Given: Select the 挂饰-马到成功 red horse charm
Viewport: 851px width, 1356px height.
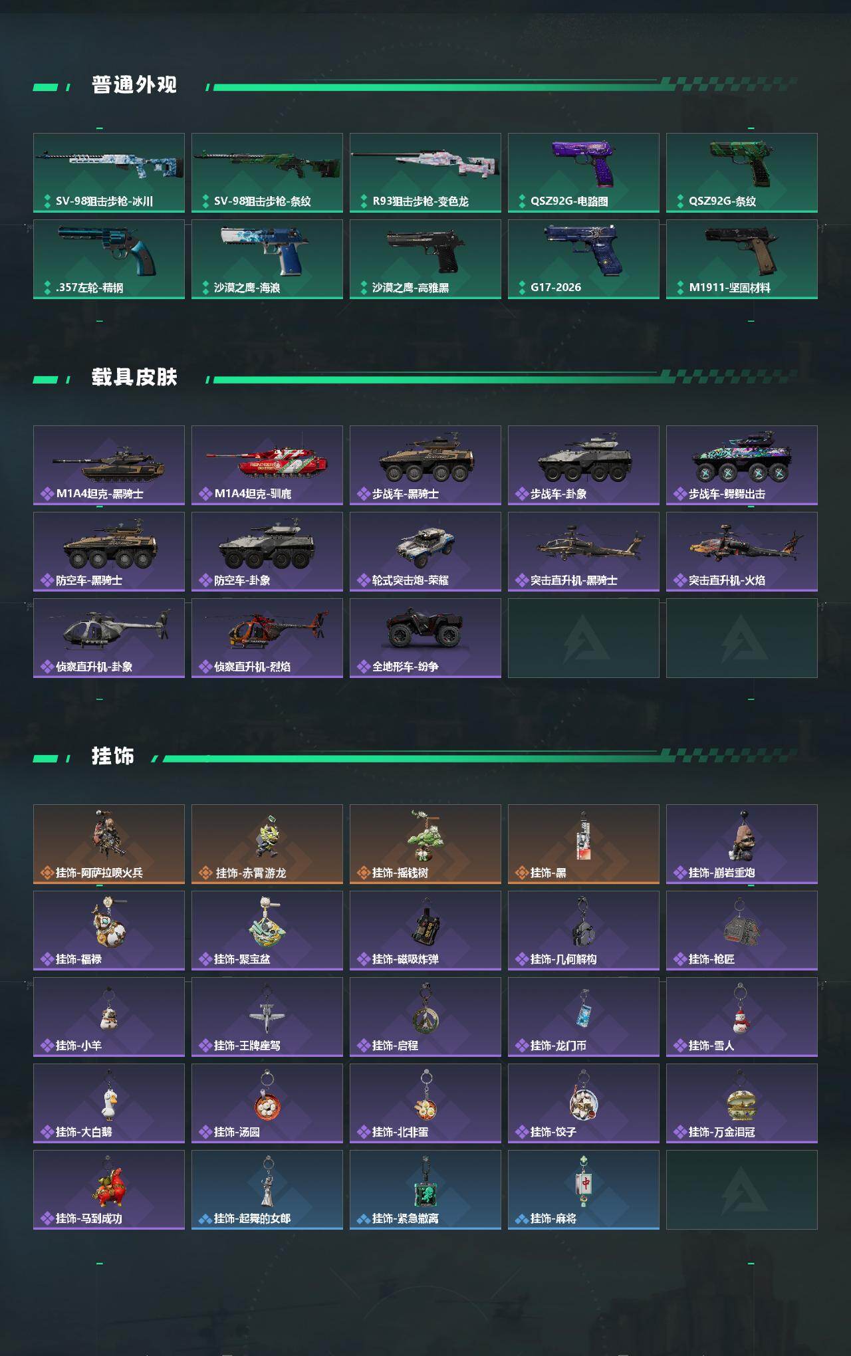Looking at the screenshot, I should coord(109,1190).
